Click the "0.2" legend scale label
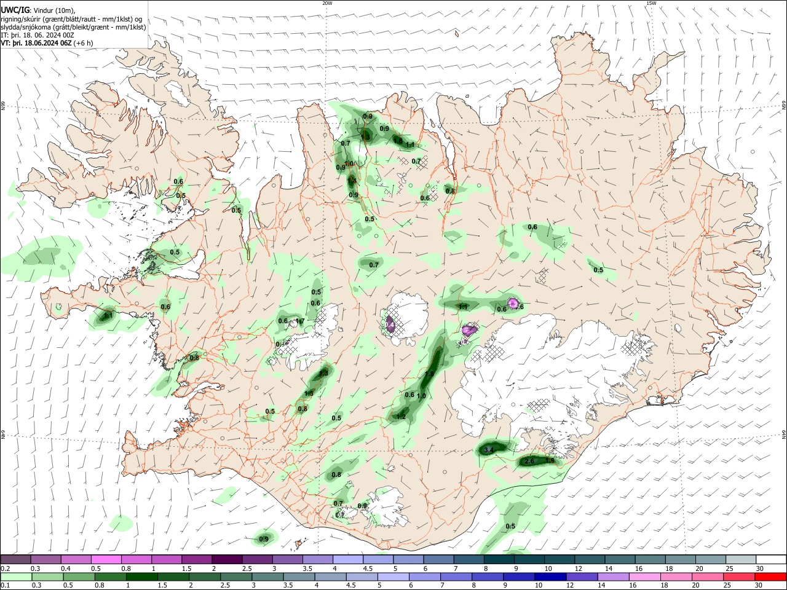The height and width of the screenshot is (590, 787). point(4,568)
